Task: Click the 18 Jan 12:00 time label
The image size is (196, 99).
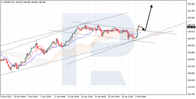Action: click(x=87, y=97)
